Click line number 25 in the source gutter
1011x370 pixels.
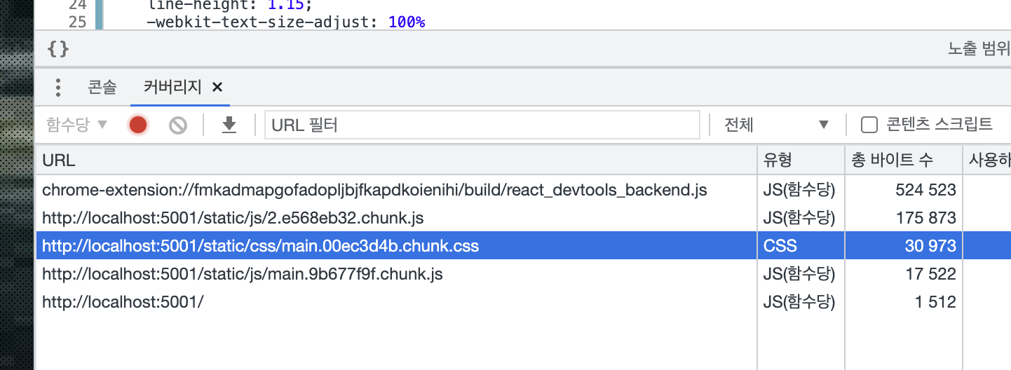[x=77, y=22]
